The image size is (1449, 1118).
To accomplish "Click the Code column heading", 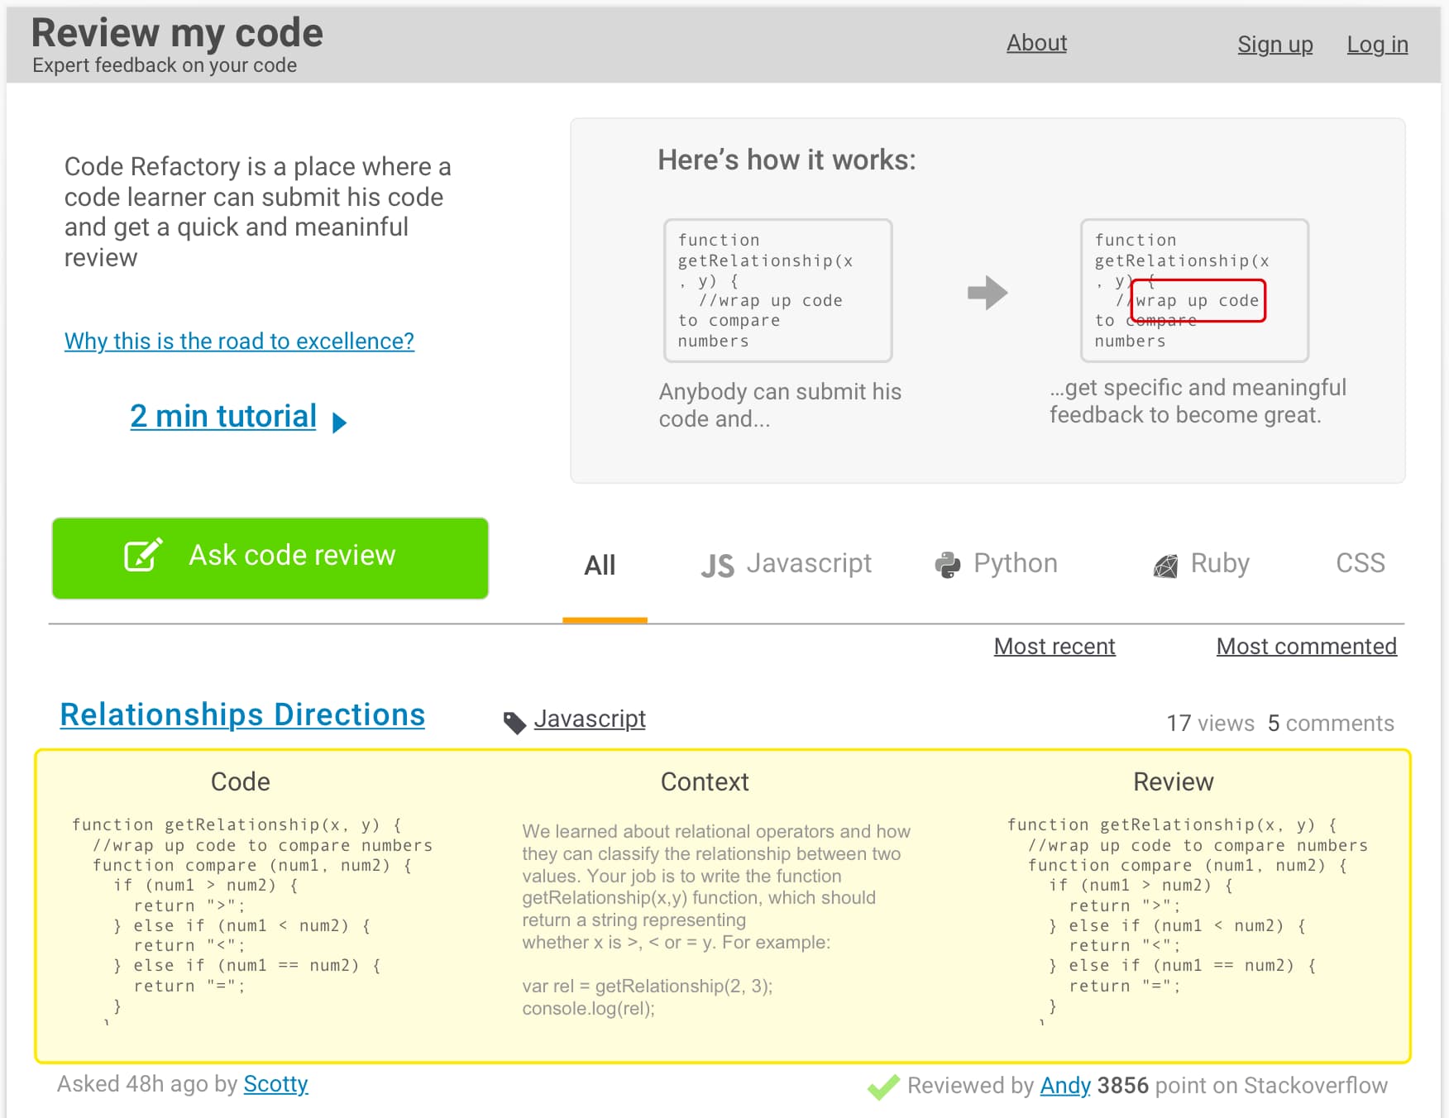I will tap(241, 781).
